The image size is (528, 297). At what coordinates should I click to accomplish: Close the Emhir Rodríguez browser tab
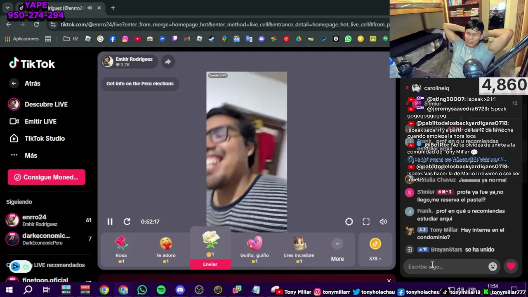99,8
